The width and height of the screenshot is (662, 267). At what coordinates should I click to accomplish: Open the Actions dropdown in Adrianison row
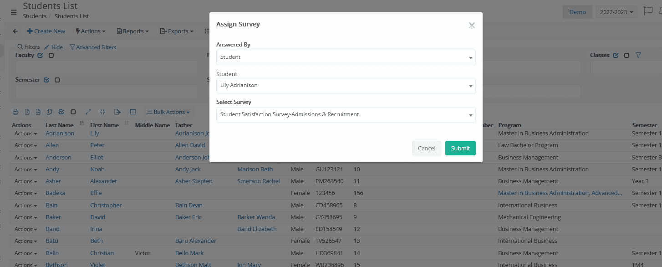point(25,133)
